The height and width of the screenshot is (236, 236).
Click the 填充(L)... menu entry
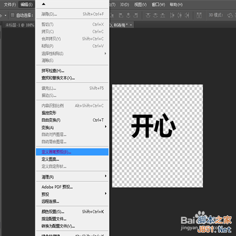(72, 88)
